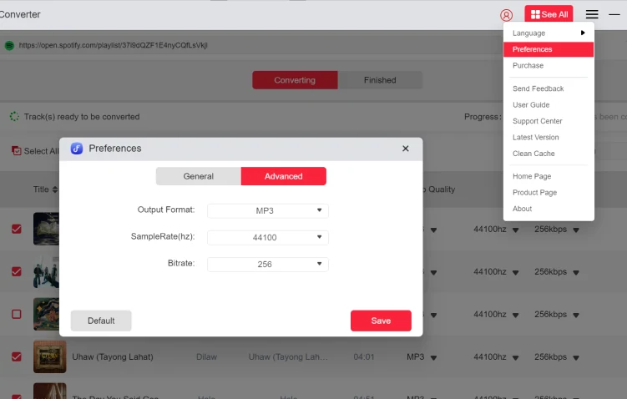Viewport: 627px width, 399px height.
Task: Open the third row's 256kbps dropdown
Action: click(576, 315)
